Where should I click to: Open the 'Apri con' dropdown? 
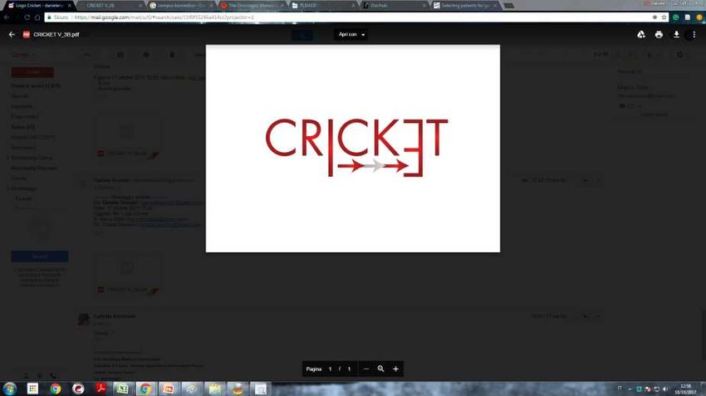351,34
